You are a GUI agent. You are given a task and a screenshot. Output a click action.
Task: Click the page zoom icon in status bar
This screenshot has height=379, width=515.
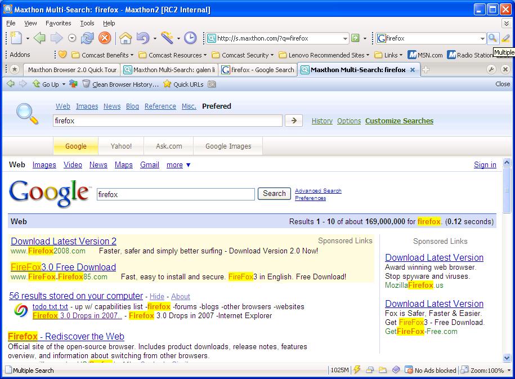[464, 370]
